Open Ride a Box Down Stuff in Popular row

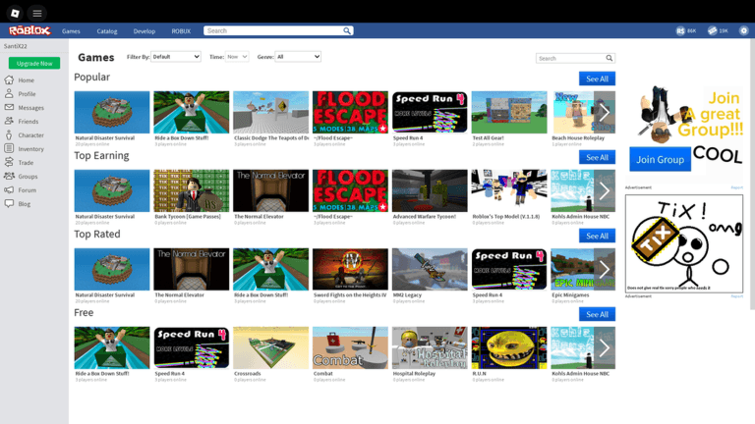(x=191, y=112)
